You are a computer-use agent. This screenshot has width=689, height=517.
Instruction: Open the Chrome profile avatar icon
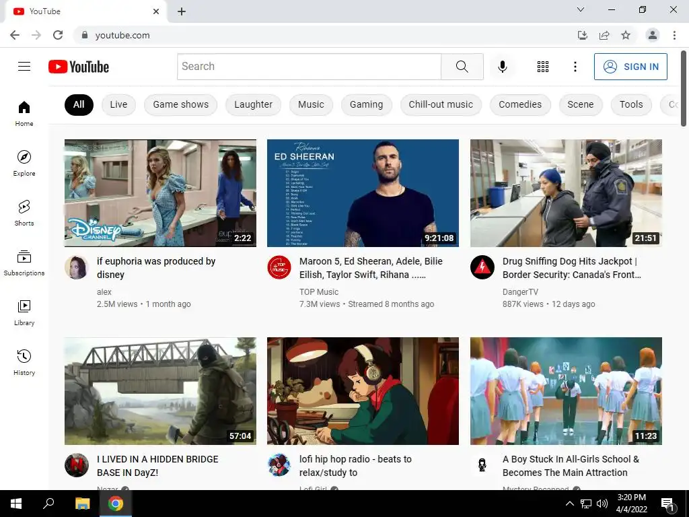(x=653, y=35)
